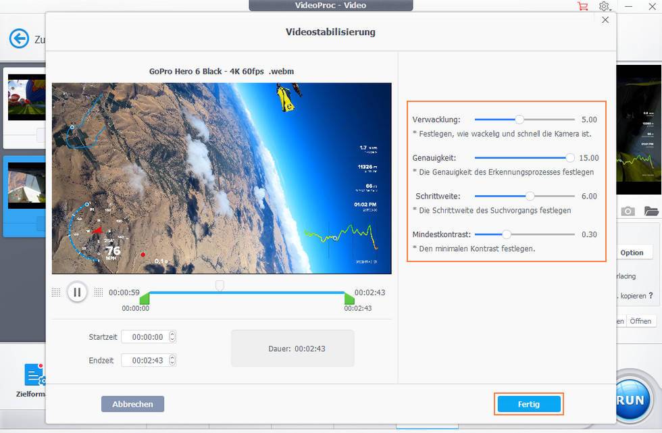Close the Videostabilisierung dialog
Viewport: 662px width, 433px height.
tap(605, 20)
